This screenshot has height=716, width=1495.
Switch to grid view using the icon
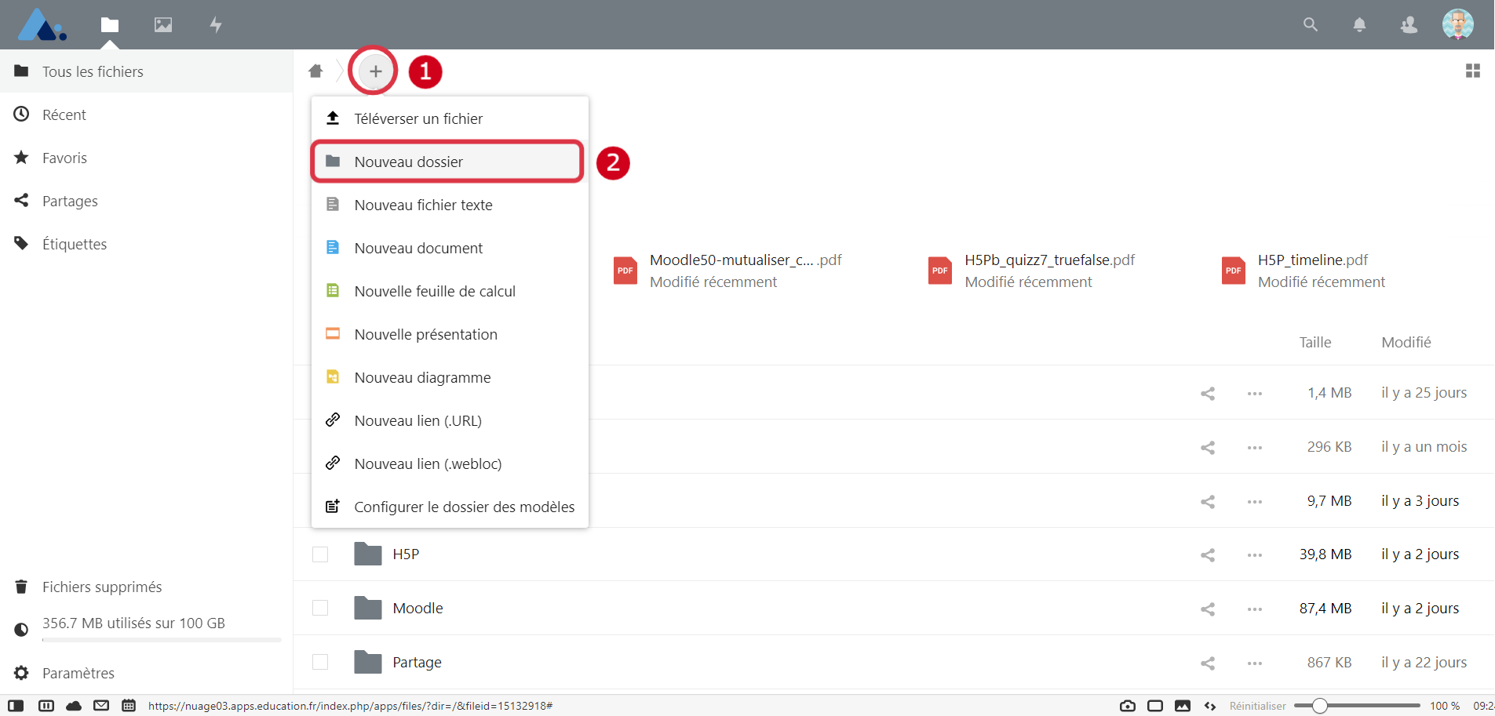tap(1472, 71)
